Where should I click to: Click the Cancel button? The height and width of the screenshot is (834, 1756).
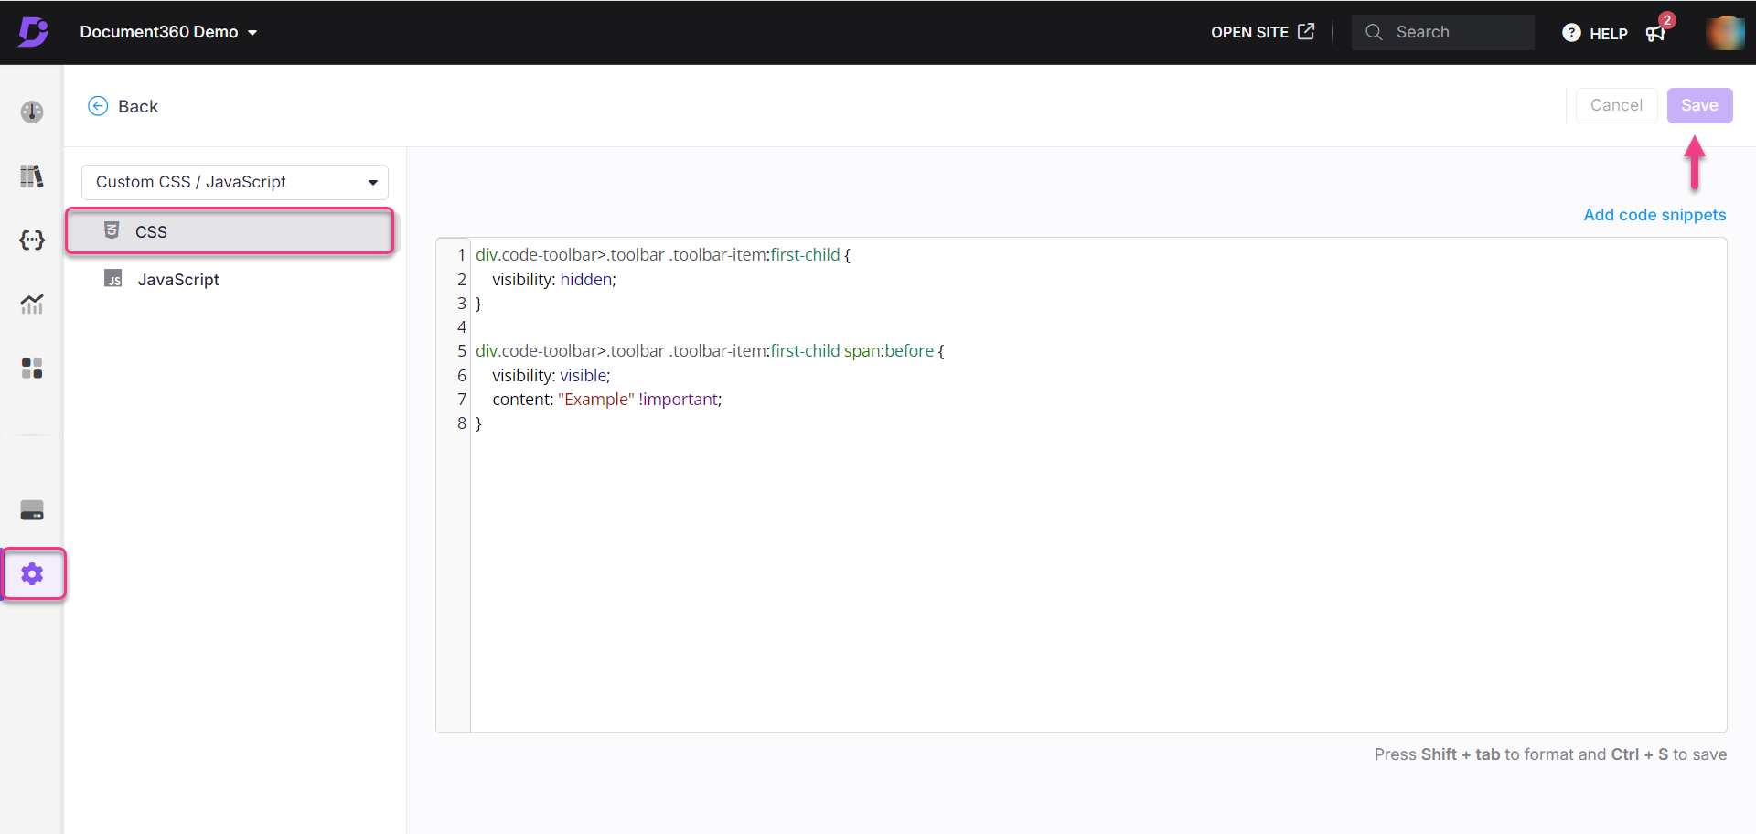click(x=1616, y=105)
